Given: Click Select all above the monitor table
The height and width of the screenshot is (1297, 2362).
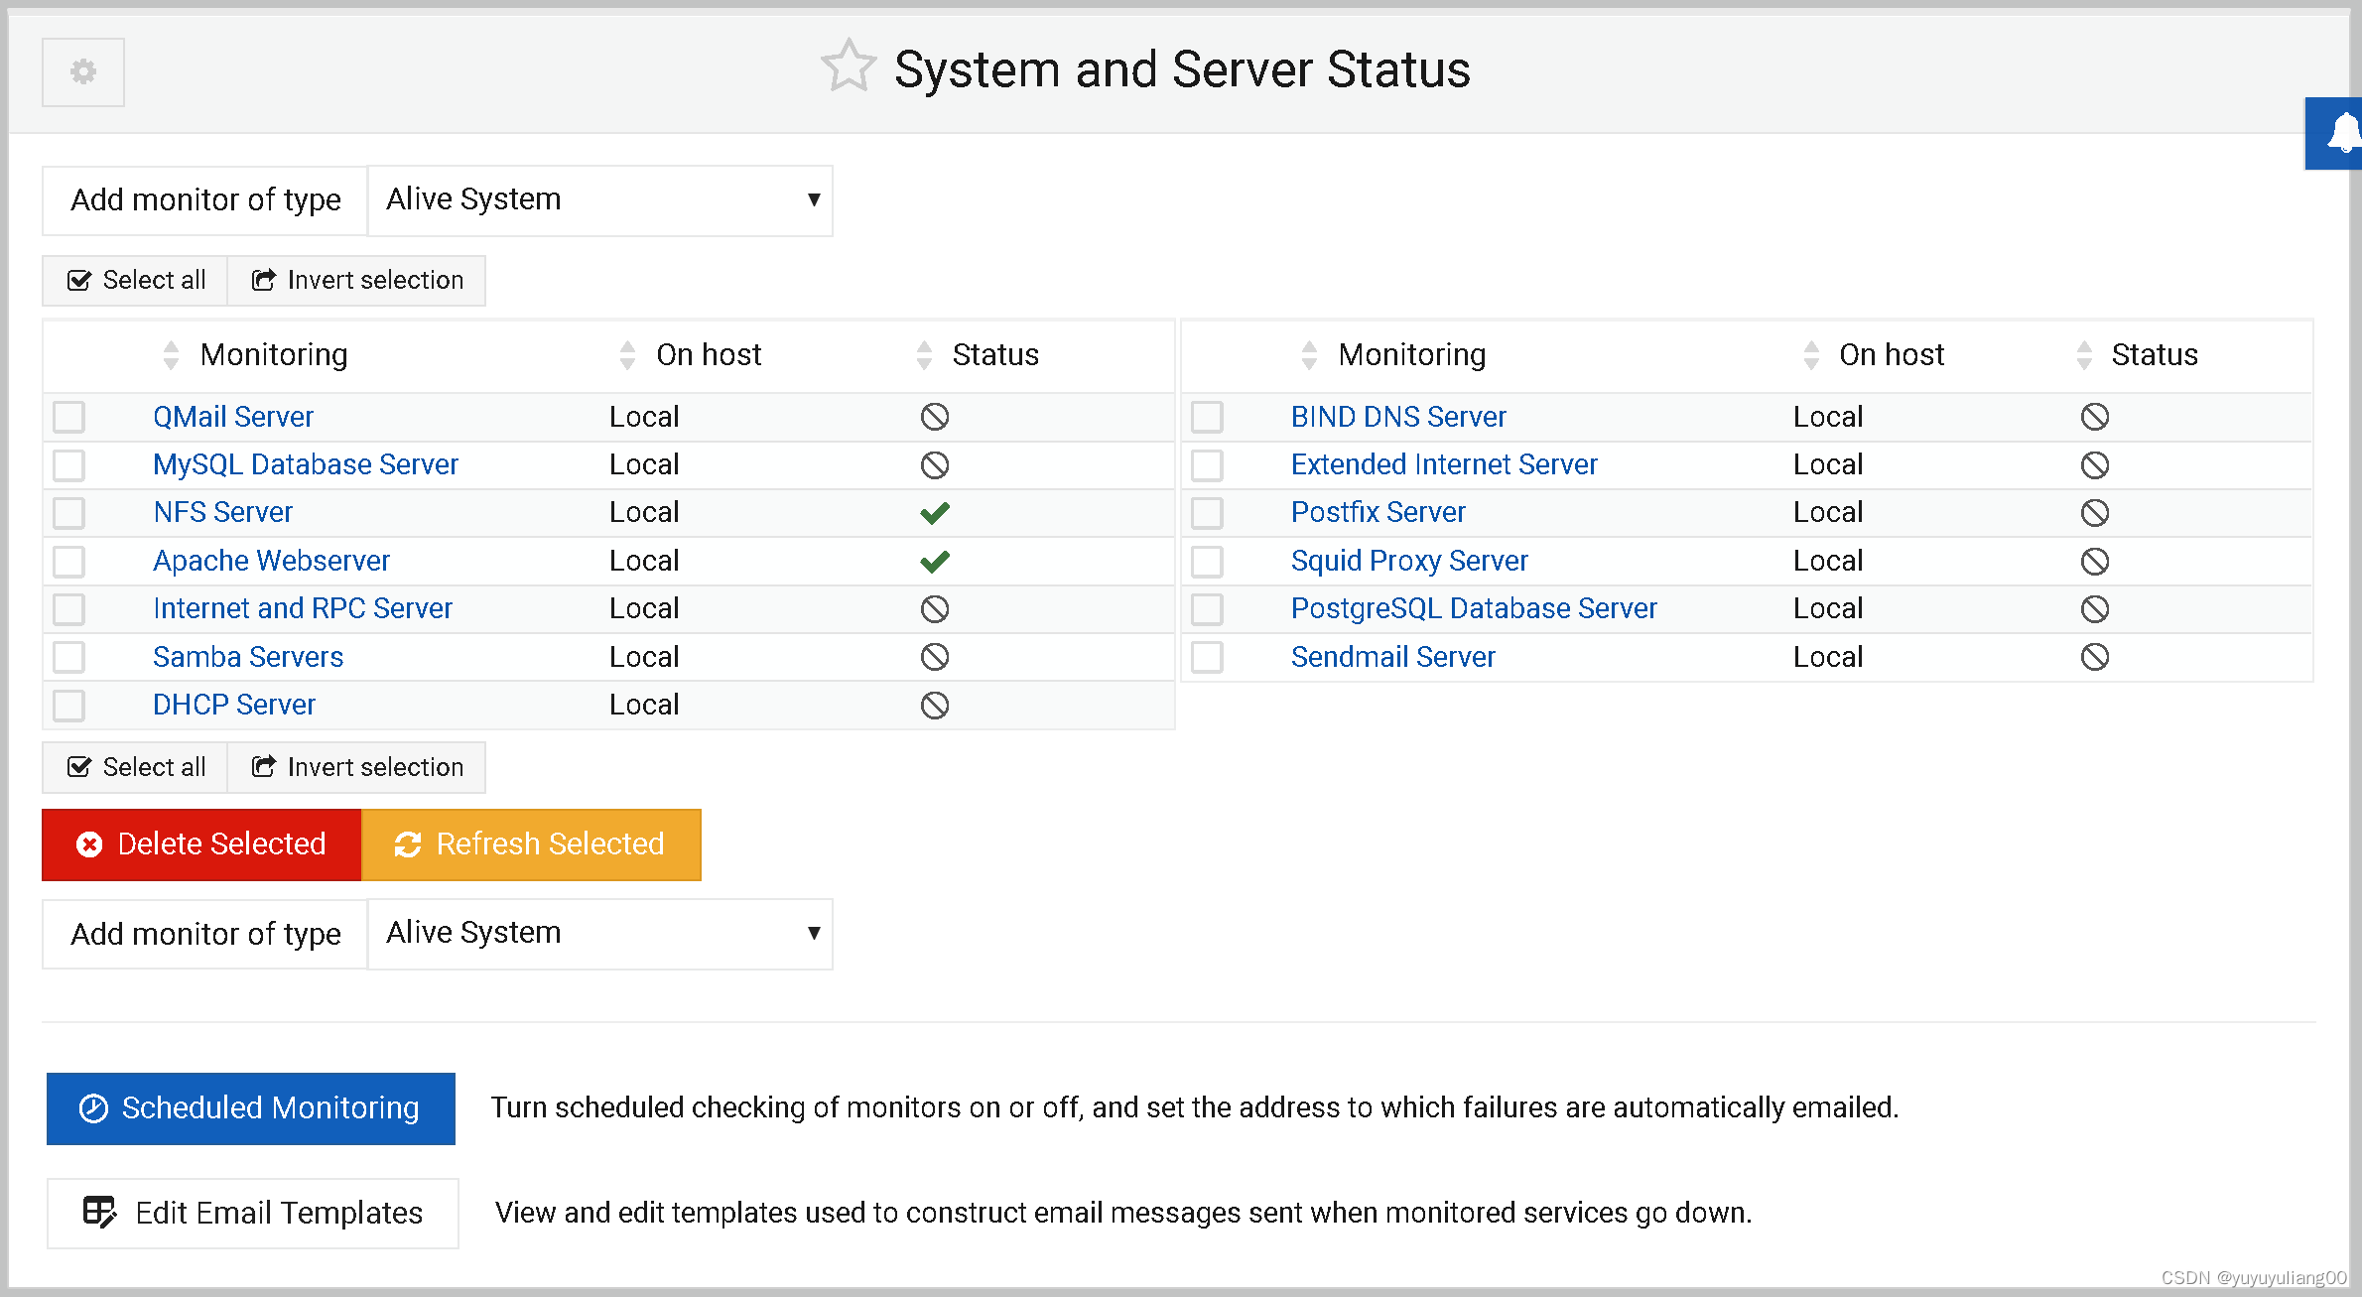Looking at the screenshot, I should click(x=134, y=280).
